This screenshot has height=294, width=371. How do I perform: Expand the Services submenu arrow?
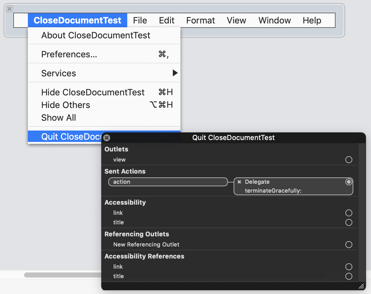tap(175, 73)
